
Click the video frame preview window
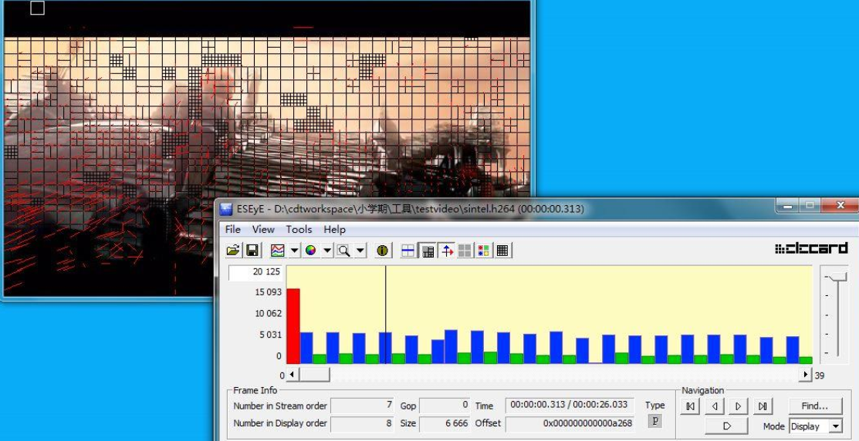pyautogui.click(x=267, y=148)
